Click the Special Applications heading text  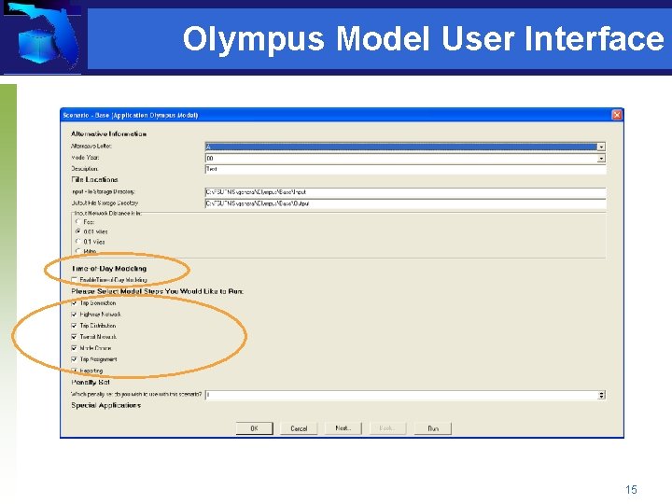point(105,405)
